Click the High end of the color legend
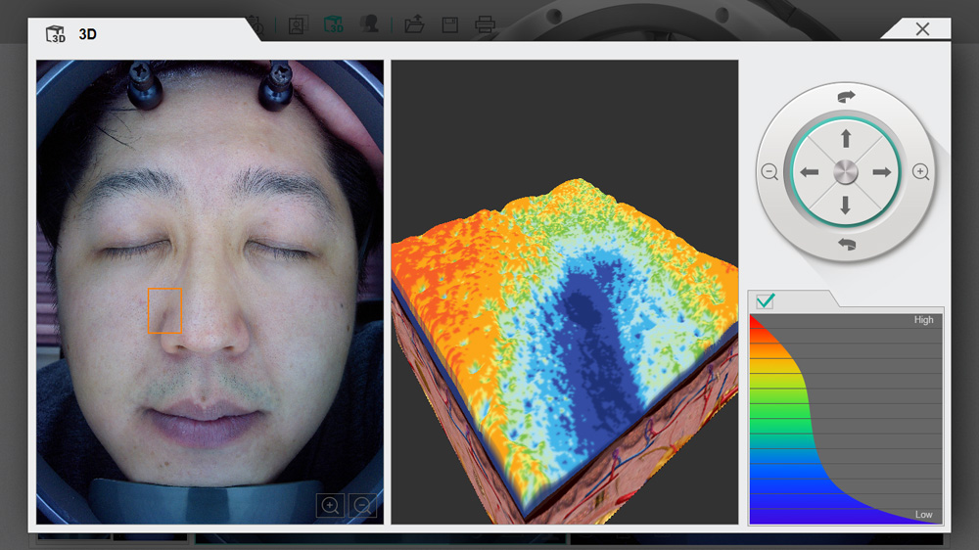Viewport: 979px width, 550px height. tap(923, 320)
